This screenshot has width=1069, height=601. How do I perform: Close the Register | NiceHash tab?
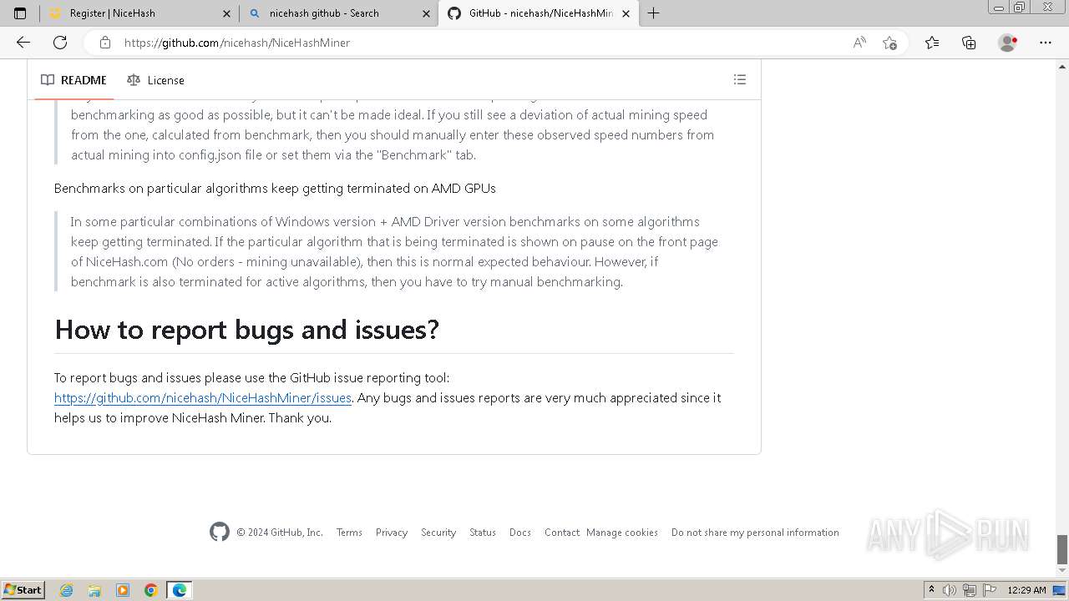227,13
